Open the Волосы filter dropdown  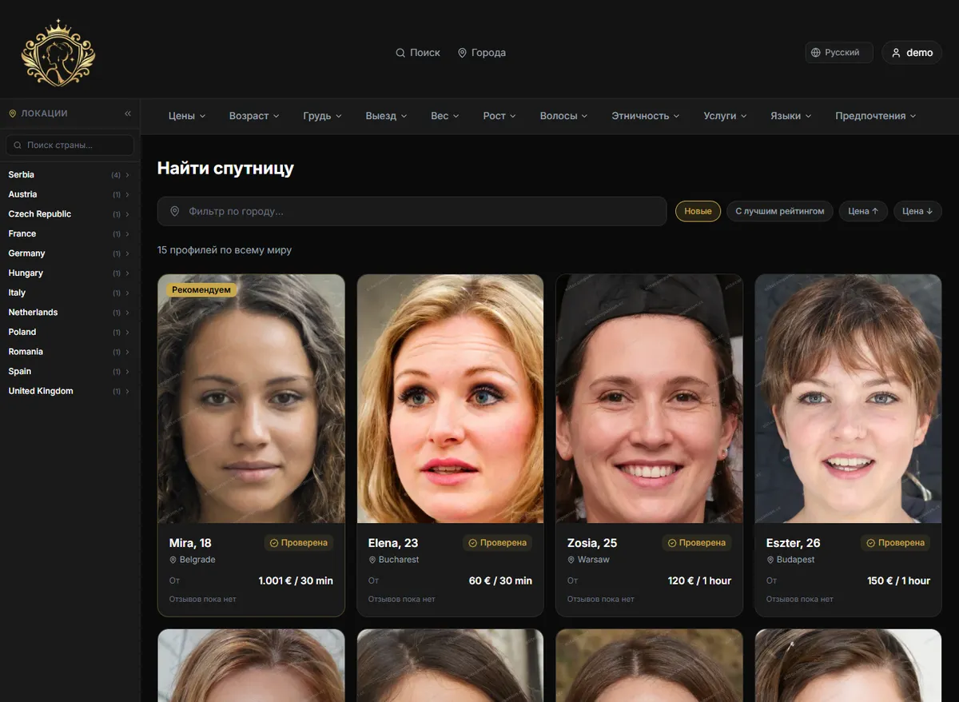(x=563, y=116)
